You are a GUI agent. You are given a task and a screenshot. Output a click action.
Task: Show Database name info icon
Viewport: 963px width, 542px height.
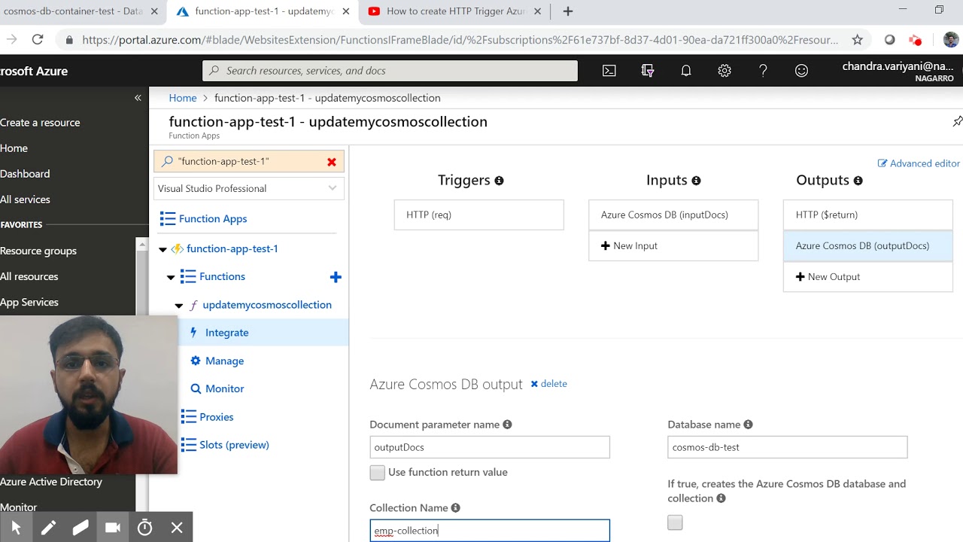point(748,425)
